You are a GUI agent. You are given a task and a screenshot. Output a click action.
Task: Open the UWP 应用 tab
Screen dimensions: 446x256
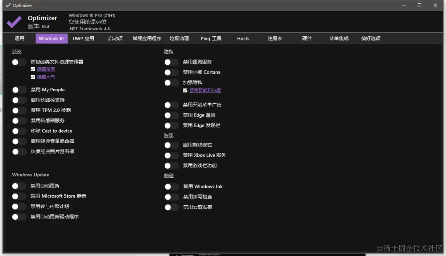pos(83,38)
